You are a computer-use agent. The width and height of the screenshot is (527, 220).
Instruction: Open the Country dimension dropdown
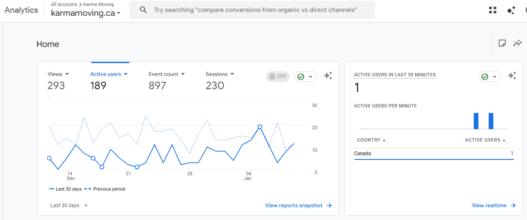click(x=371, y=140)
